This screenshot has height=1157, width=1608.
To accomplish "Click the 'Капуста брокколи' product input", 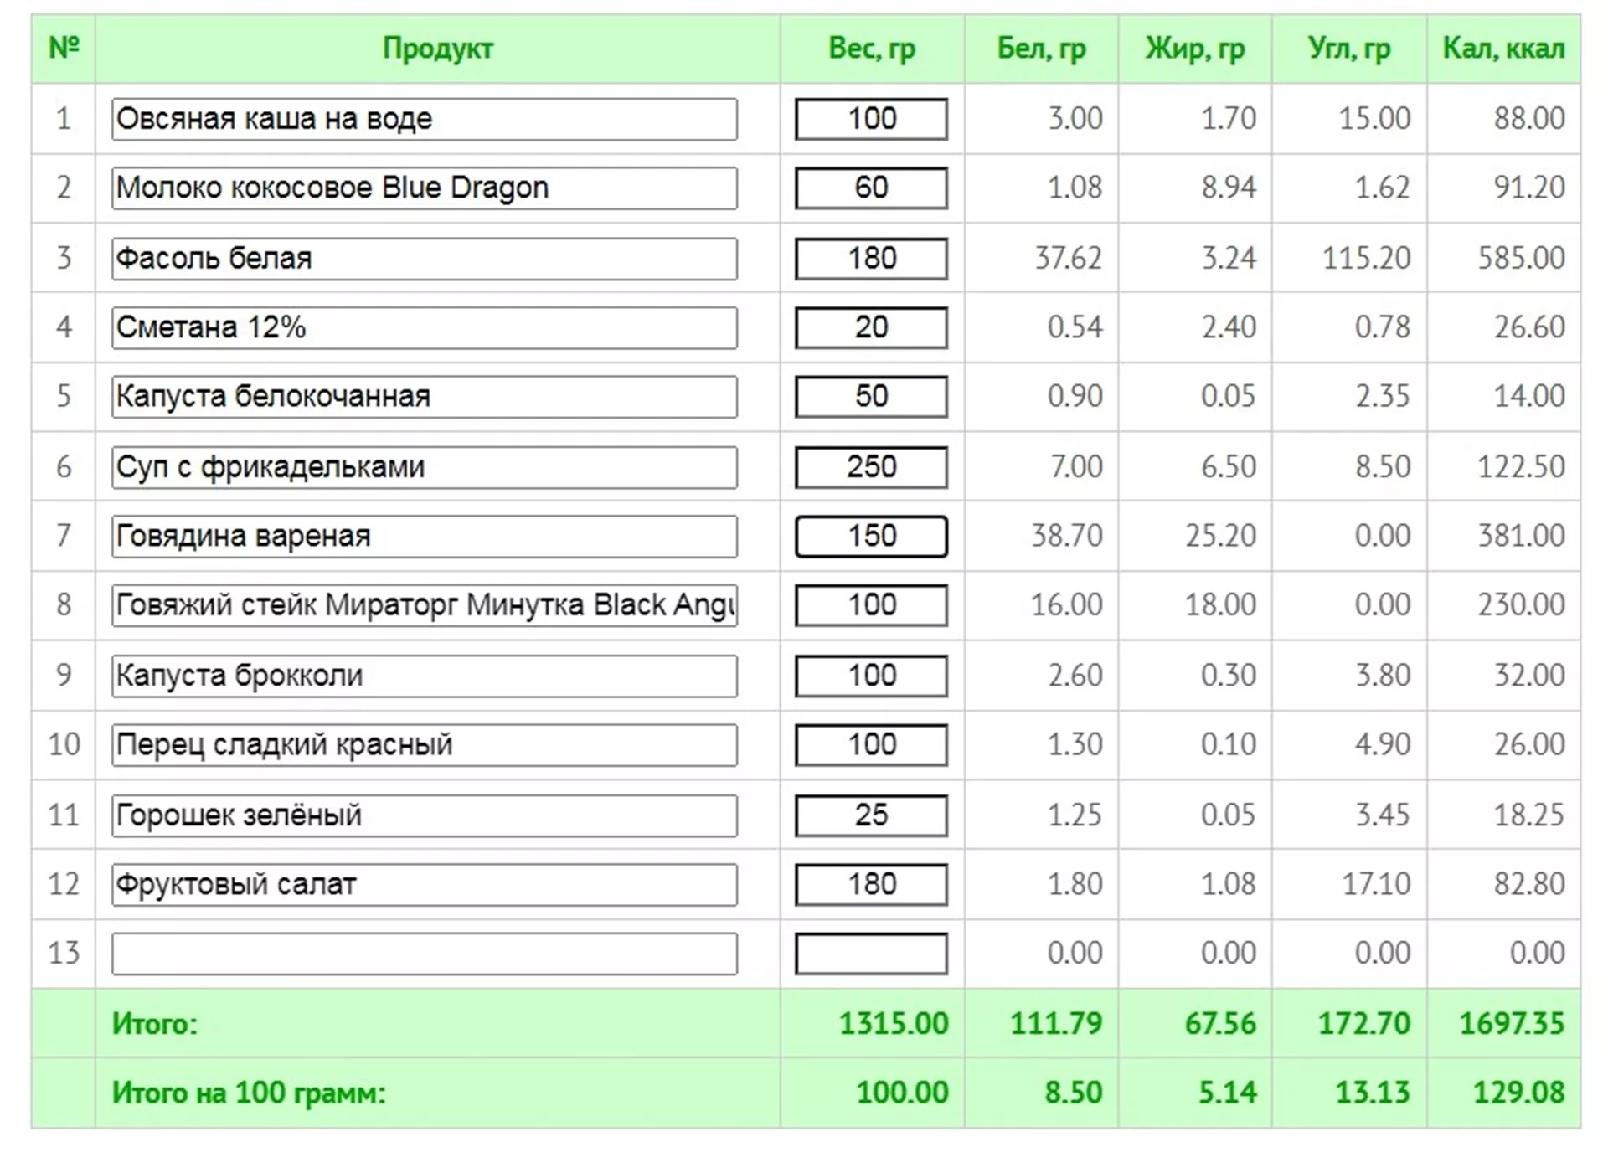I will click(424, 675).
